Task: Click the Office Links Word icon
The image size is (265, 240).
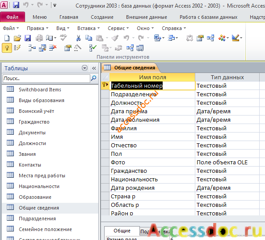Action: 157,38
